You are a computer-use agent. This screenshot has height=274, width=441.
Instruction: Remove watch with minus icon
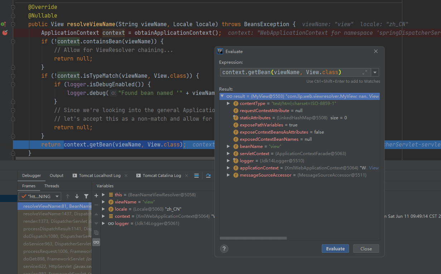coord(96,205)
